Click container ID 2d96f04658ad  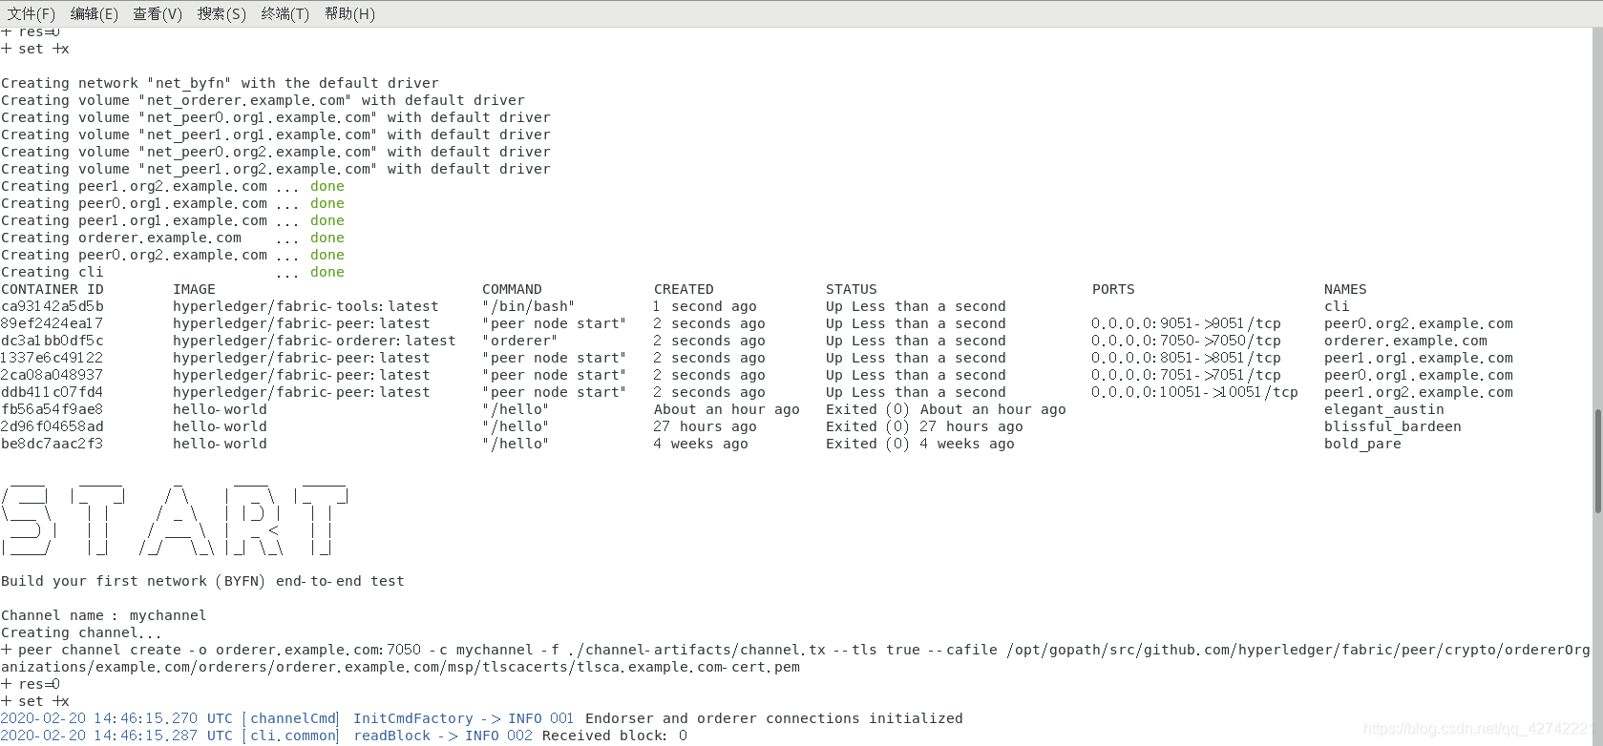[53, 426]
